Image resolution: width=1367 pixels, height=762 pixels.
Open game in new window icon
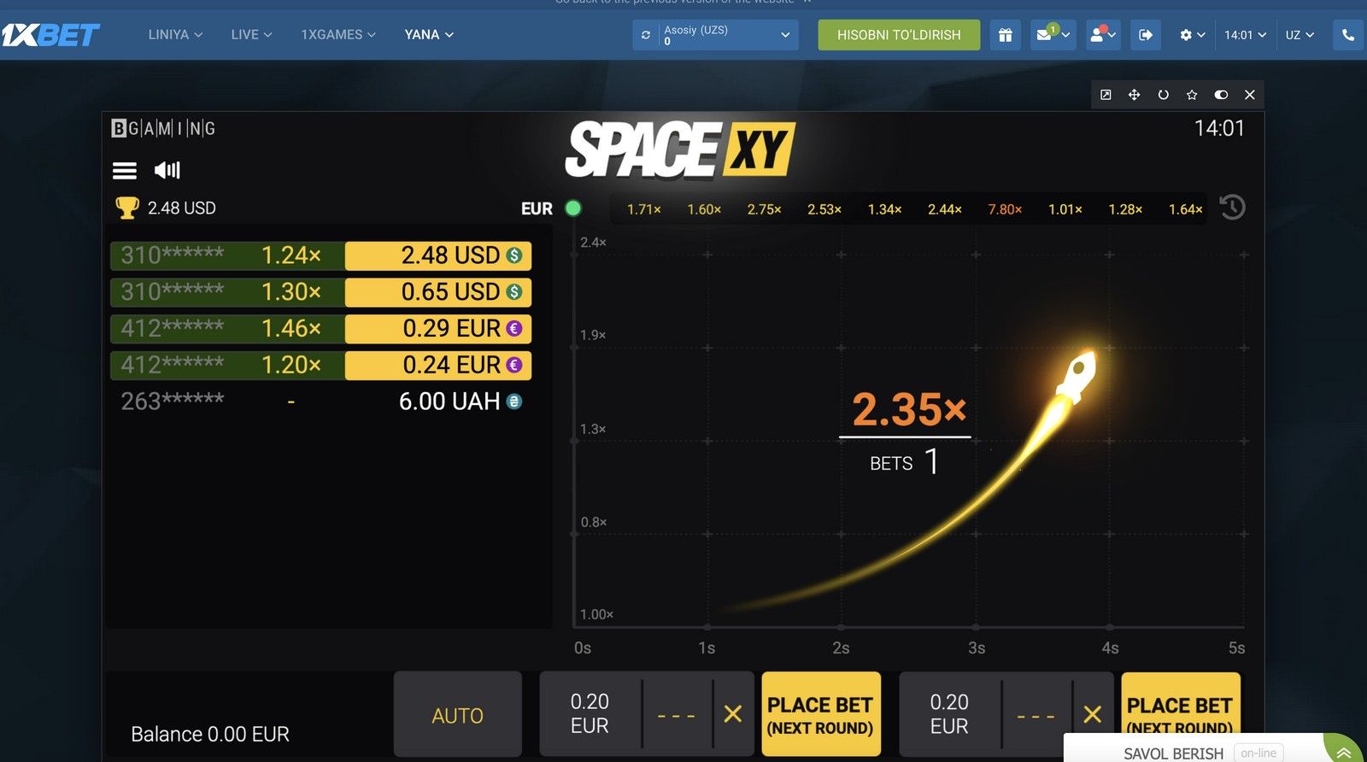coord(1106,95)
